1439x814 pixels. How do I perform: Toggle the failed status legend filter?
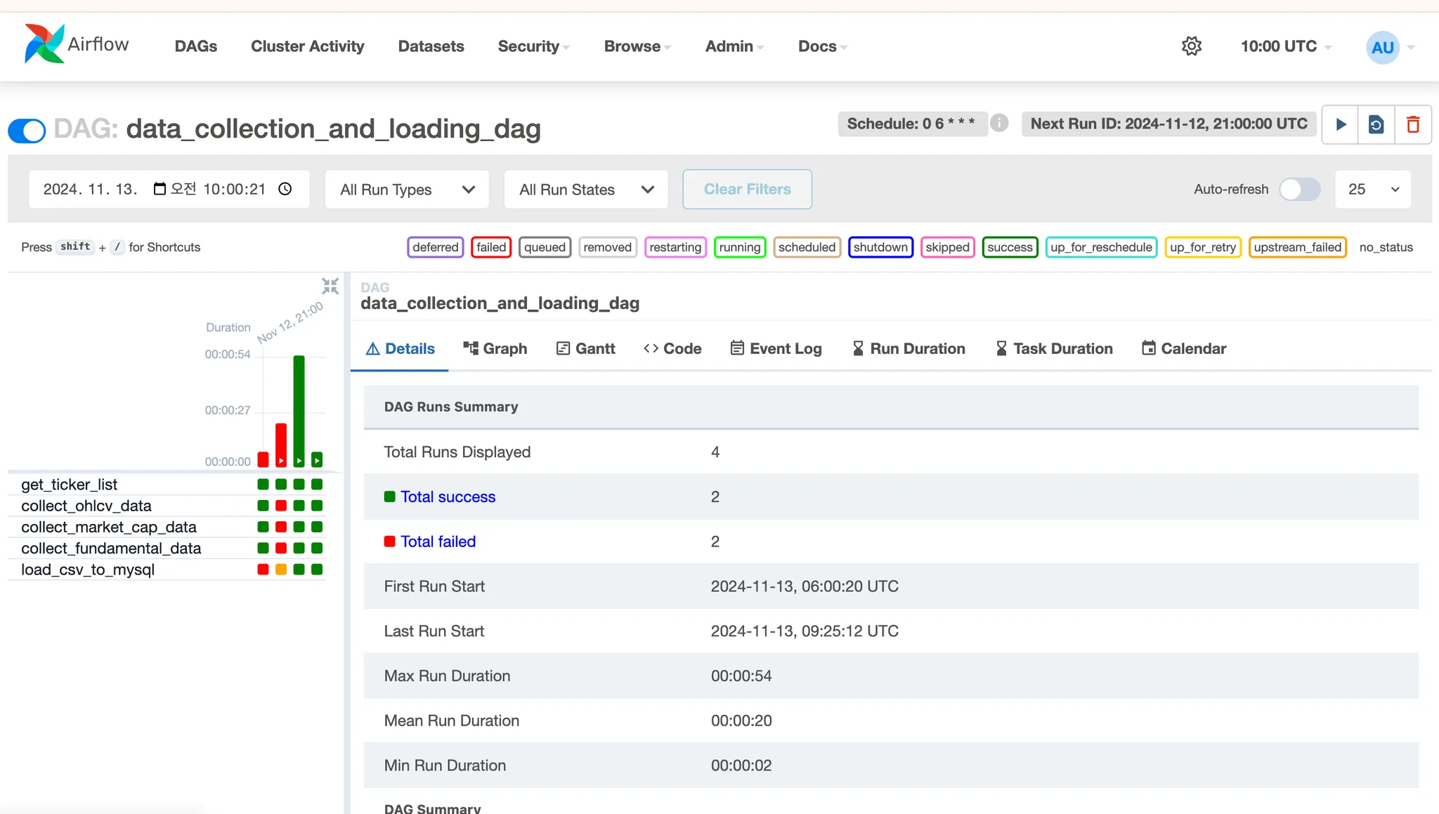pos(490,247)
